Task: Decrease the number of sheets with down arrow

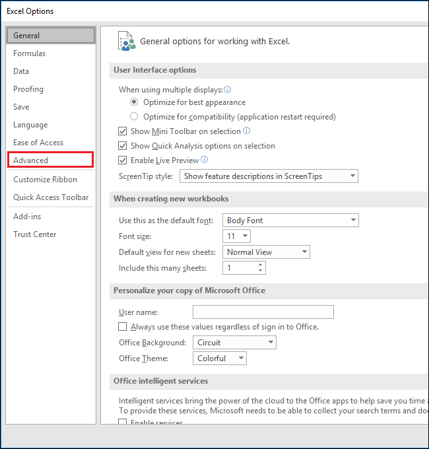Action: click(260, 271)
